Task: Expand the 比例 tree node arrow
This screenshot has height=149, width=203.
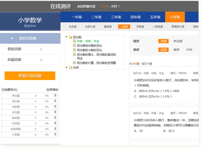Action: [x=66, y=67]
